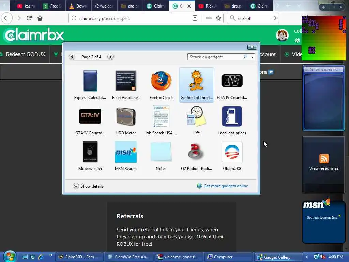
Task: Click the Claimrbx logo
Action: click(x=34, y=35)
